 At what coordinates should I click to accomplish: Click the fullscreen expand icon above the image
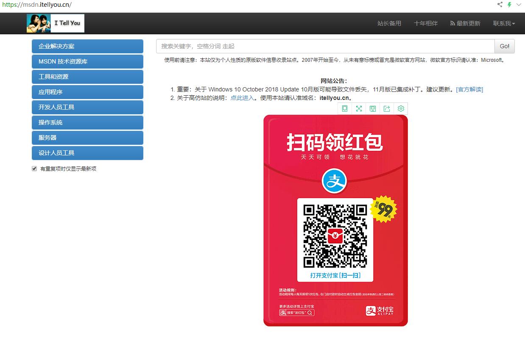coord(359,108)
